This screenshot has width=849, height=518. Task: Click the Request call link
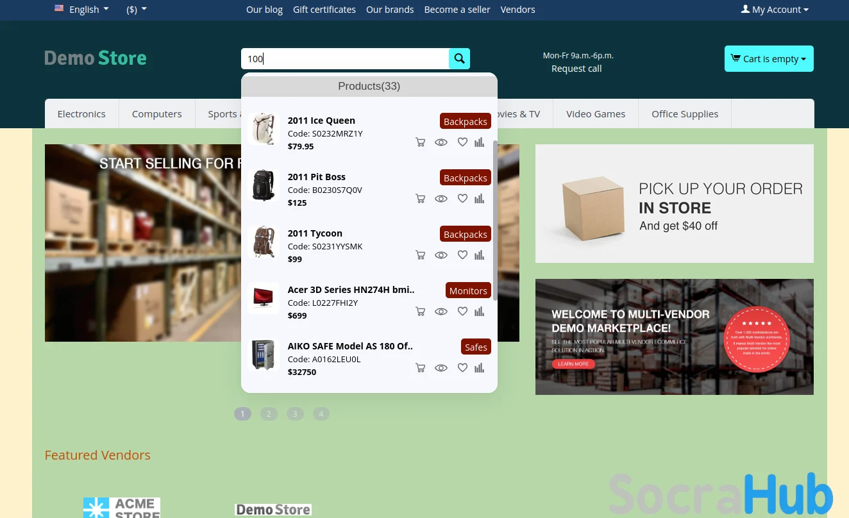pyautogui.click(x=576, y=69)
